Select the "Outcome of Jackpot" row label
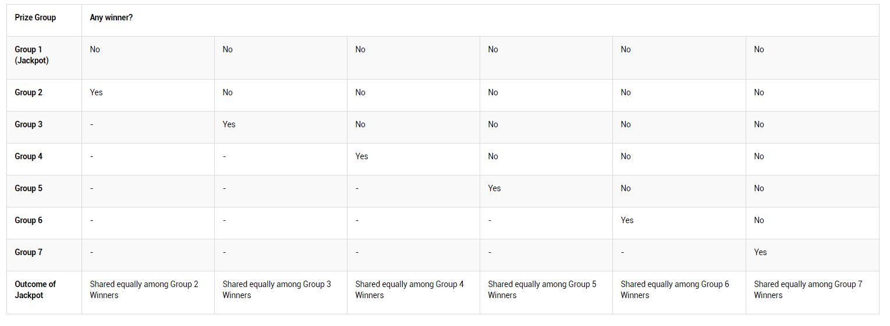890x326 pixels. tap(35, 289)
